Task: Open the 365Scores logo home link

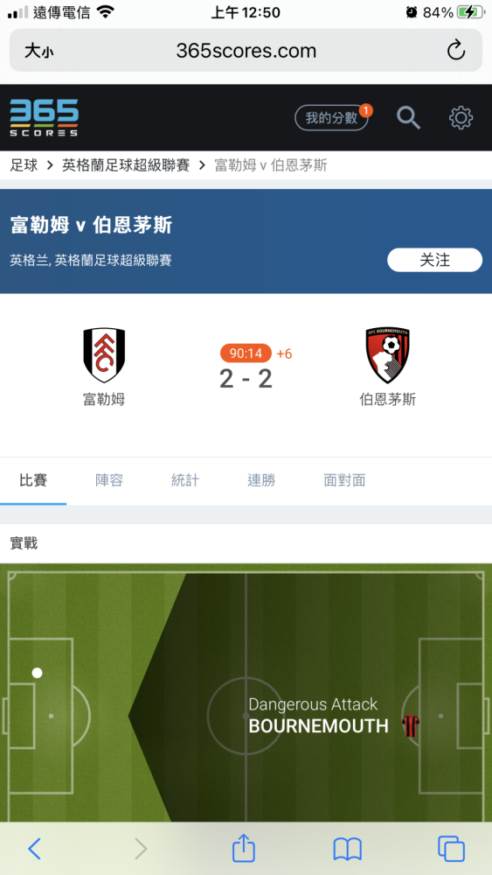Action: pos(44,118)
